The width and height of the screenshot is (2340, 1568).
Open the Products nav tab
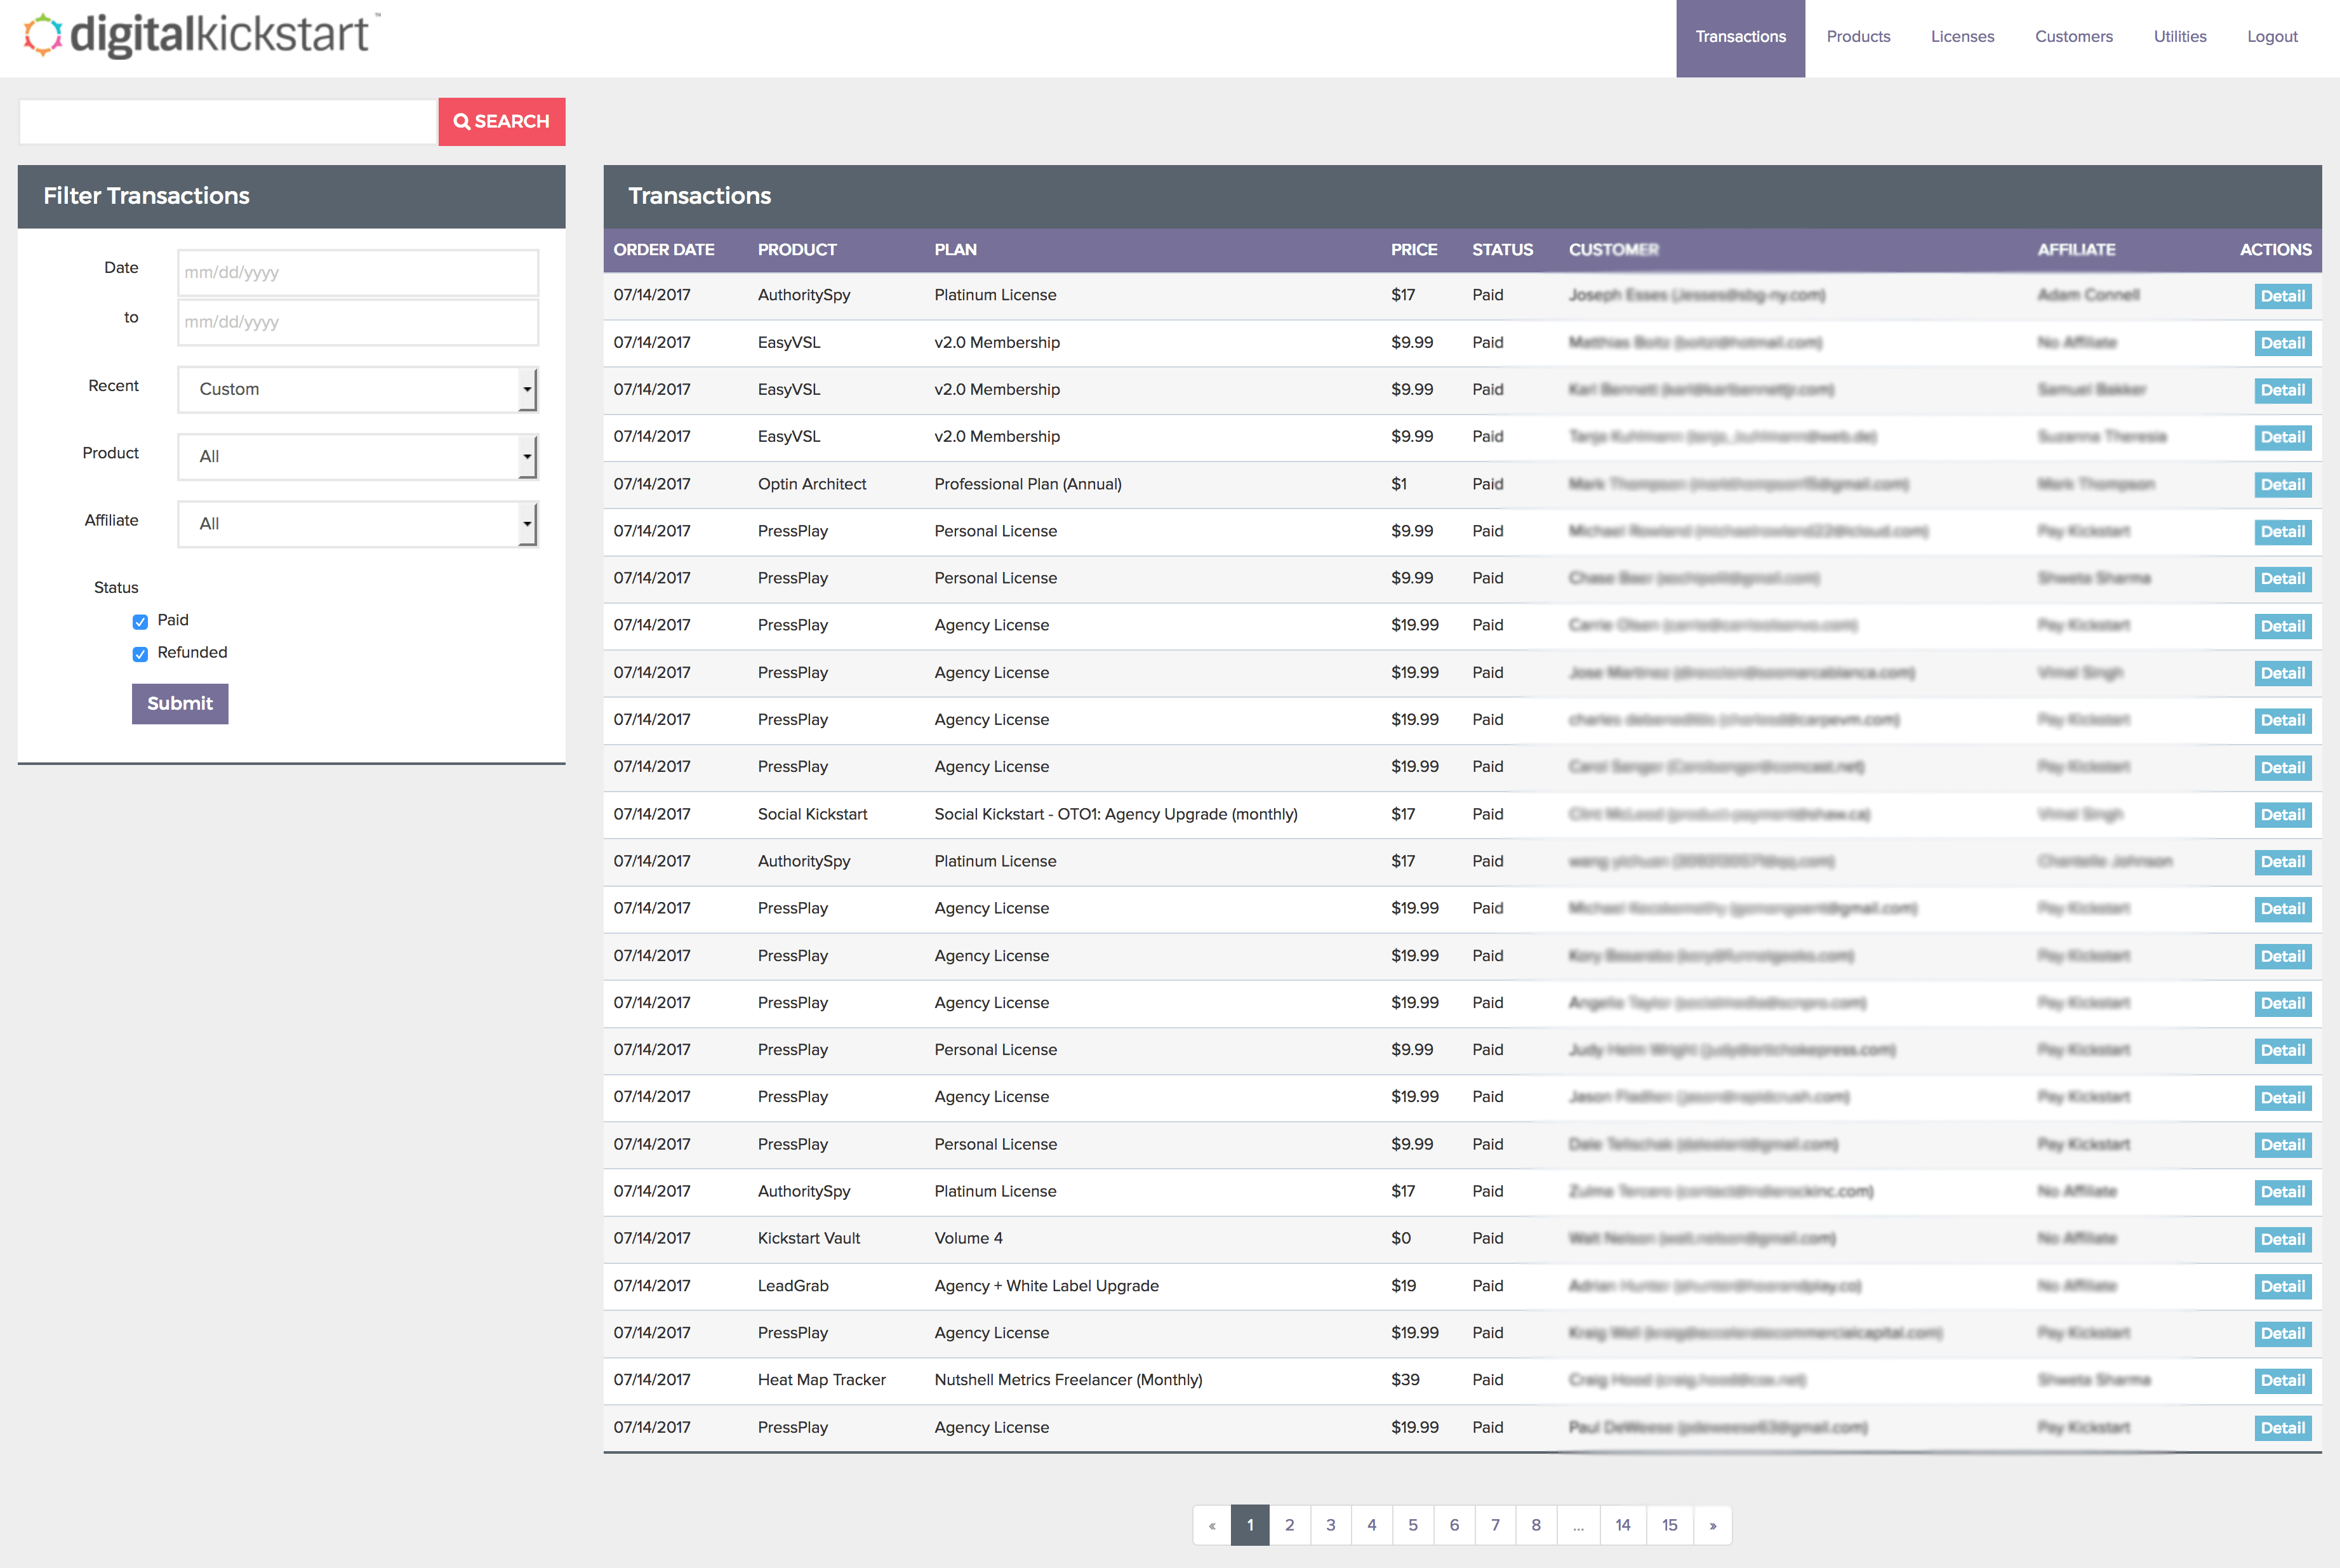point(1858,37)
